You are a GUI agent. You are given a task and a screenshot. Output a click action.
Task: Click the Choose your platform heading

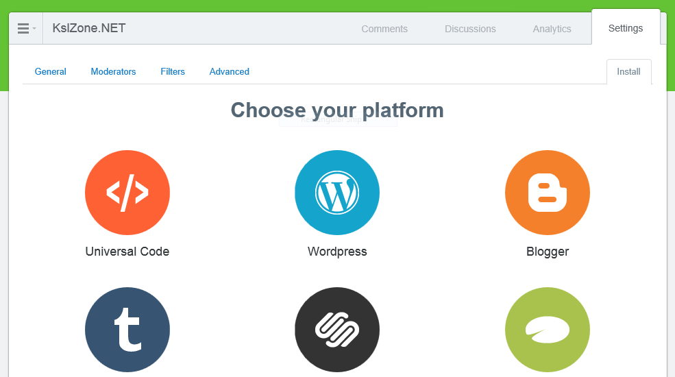pyautogui.click(x=337, y=110)
